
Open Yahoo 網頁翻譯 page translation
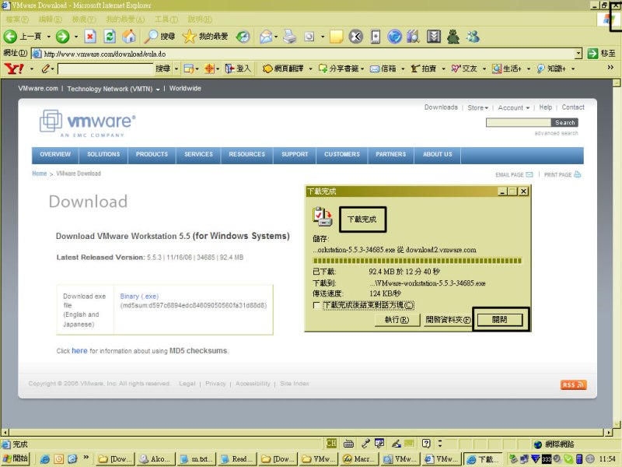[284, 68]
